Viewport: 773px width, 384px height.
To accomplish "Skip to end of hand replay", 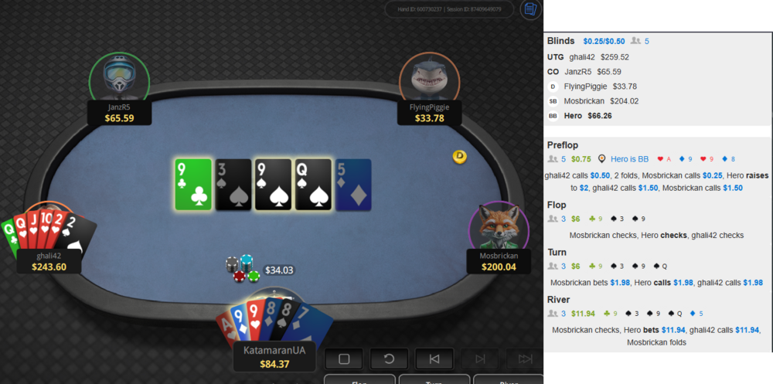I will click(525, 359).
